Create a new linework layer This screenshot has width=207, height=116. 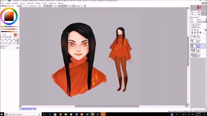pyautogui.click(x=195, y=30)
